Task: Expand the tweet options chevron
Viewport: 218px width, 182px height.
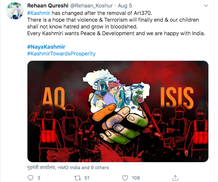Action: point(206,6)
